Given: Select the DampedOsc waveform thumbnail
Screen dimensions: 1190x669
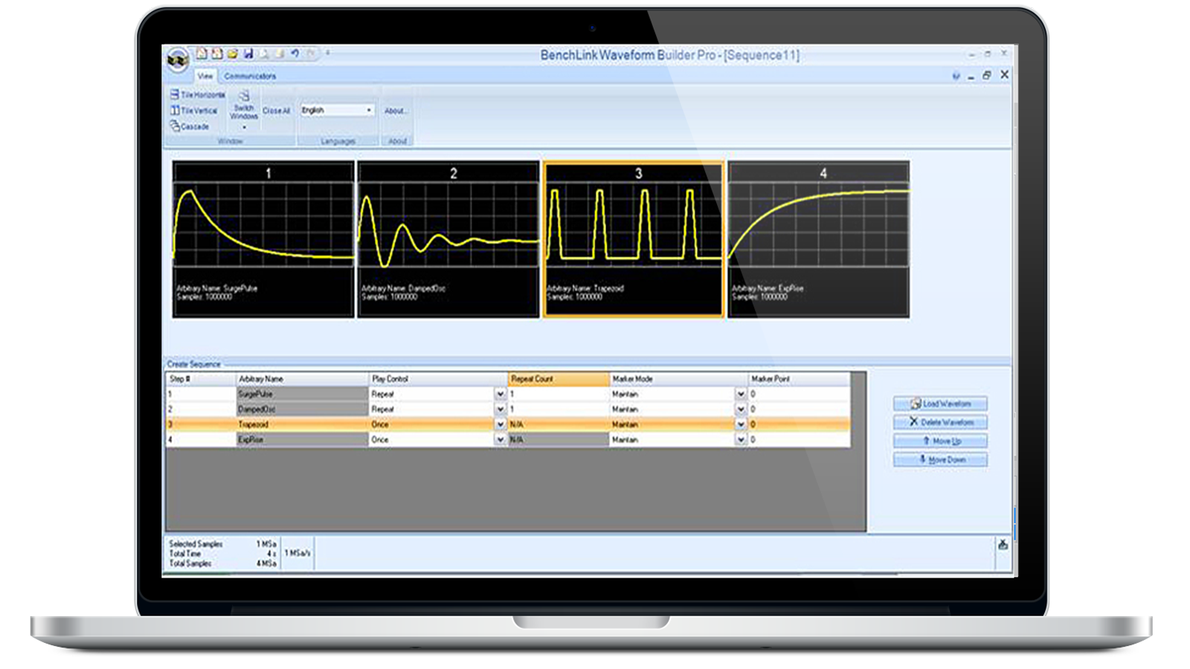Looking at the screenshot, I should click(x=448, y=239).
